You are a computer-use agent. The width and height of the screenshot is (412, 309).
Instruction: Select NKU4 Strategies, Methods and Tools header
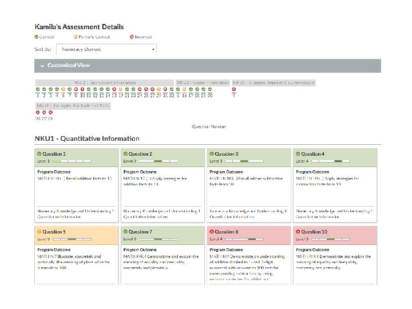(x=73, y=106)
